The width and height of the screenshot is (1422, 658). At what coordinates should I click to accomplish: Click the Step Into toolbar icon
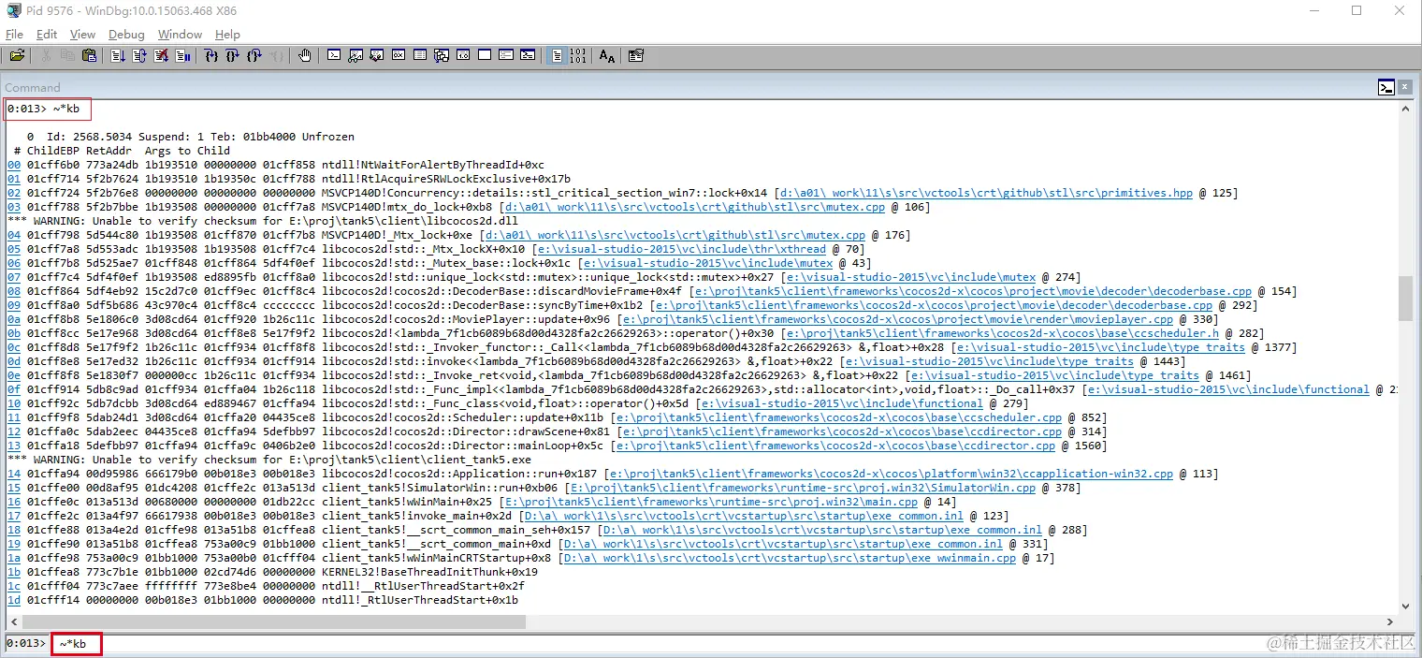click(x=211, y=55)
